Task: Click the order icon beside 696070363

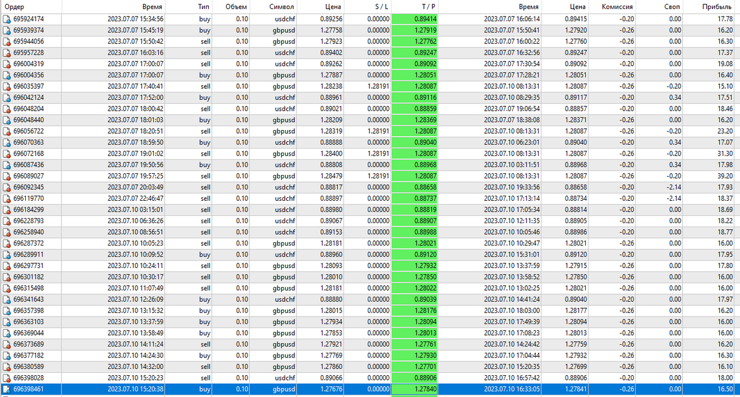Action: tap(7, 142)
